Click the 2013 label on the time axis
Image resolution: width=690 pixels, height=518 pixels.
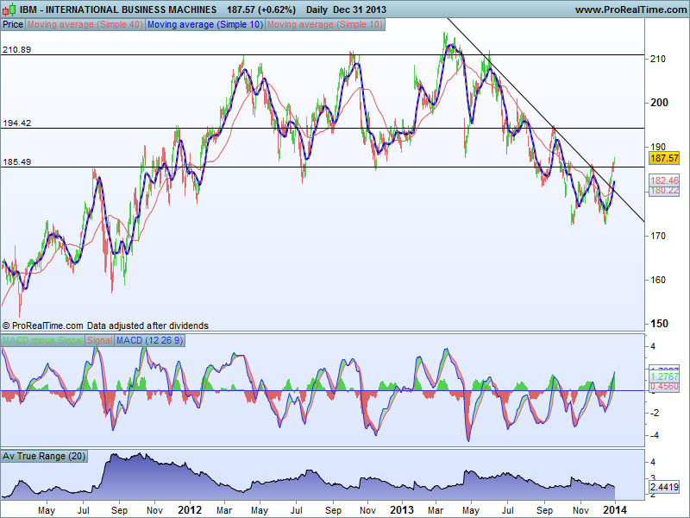tap(402, 510)
